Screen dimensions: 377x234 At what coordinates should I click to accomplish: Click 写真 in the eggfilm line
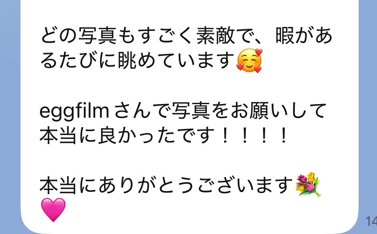coord(191,111)
